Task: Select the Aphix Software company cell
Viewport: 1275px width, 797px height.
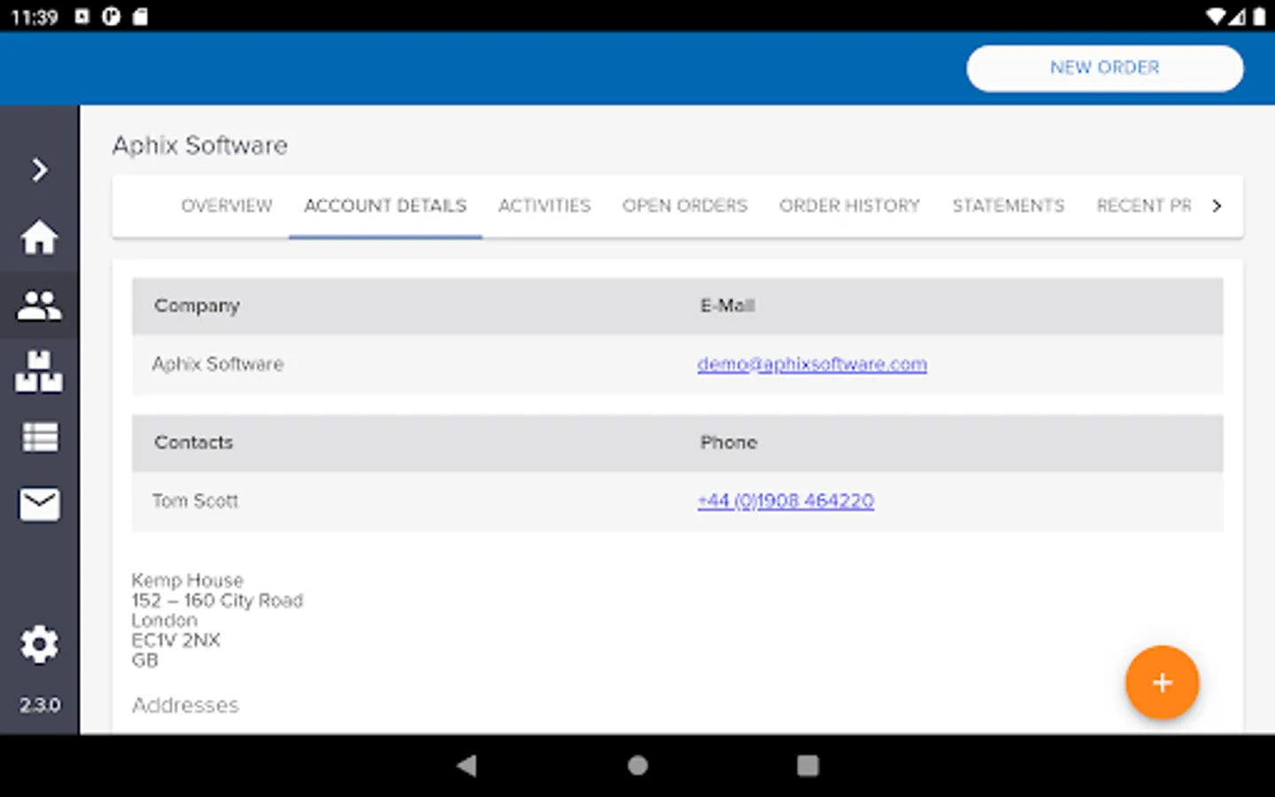Action: click(x=218, y=364)
